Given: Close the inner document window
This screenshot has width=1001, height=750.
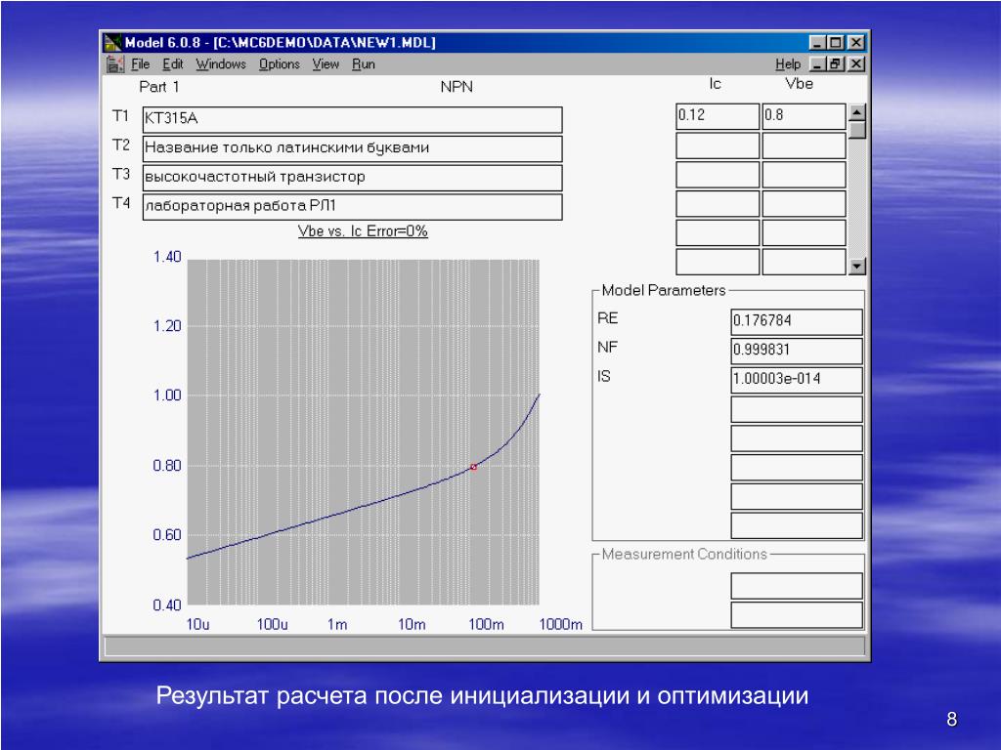Looking at the screenshot, I should tap(856, 63).
